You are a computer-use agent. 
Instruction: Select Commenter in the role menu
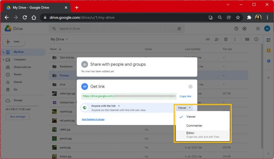(x=203, y=125)
